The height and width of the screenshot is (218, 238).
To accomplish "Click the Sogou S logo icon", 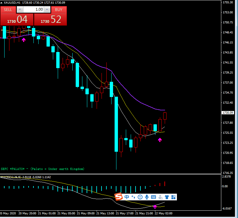I will [x=119, y=197].
